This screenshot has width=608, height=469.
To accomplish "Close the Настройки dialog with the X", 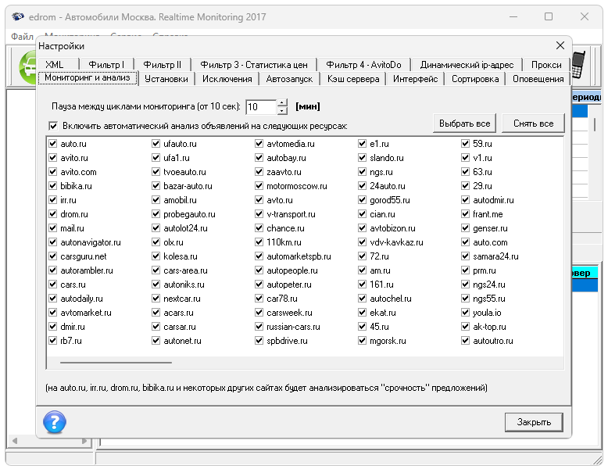I will [x=560, y=45].
